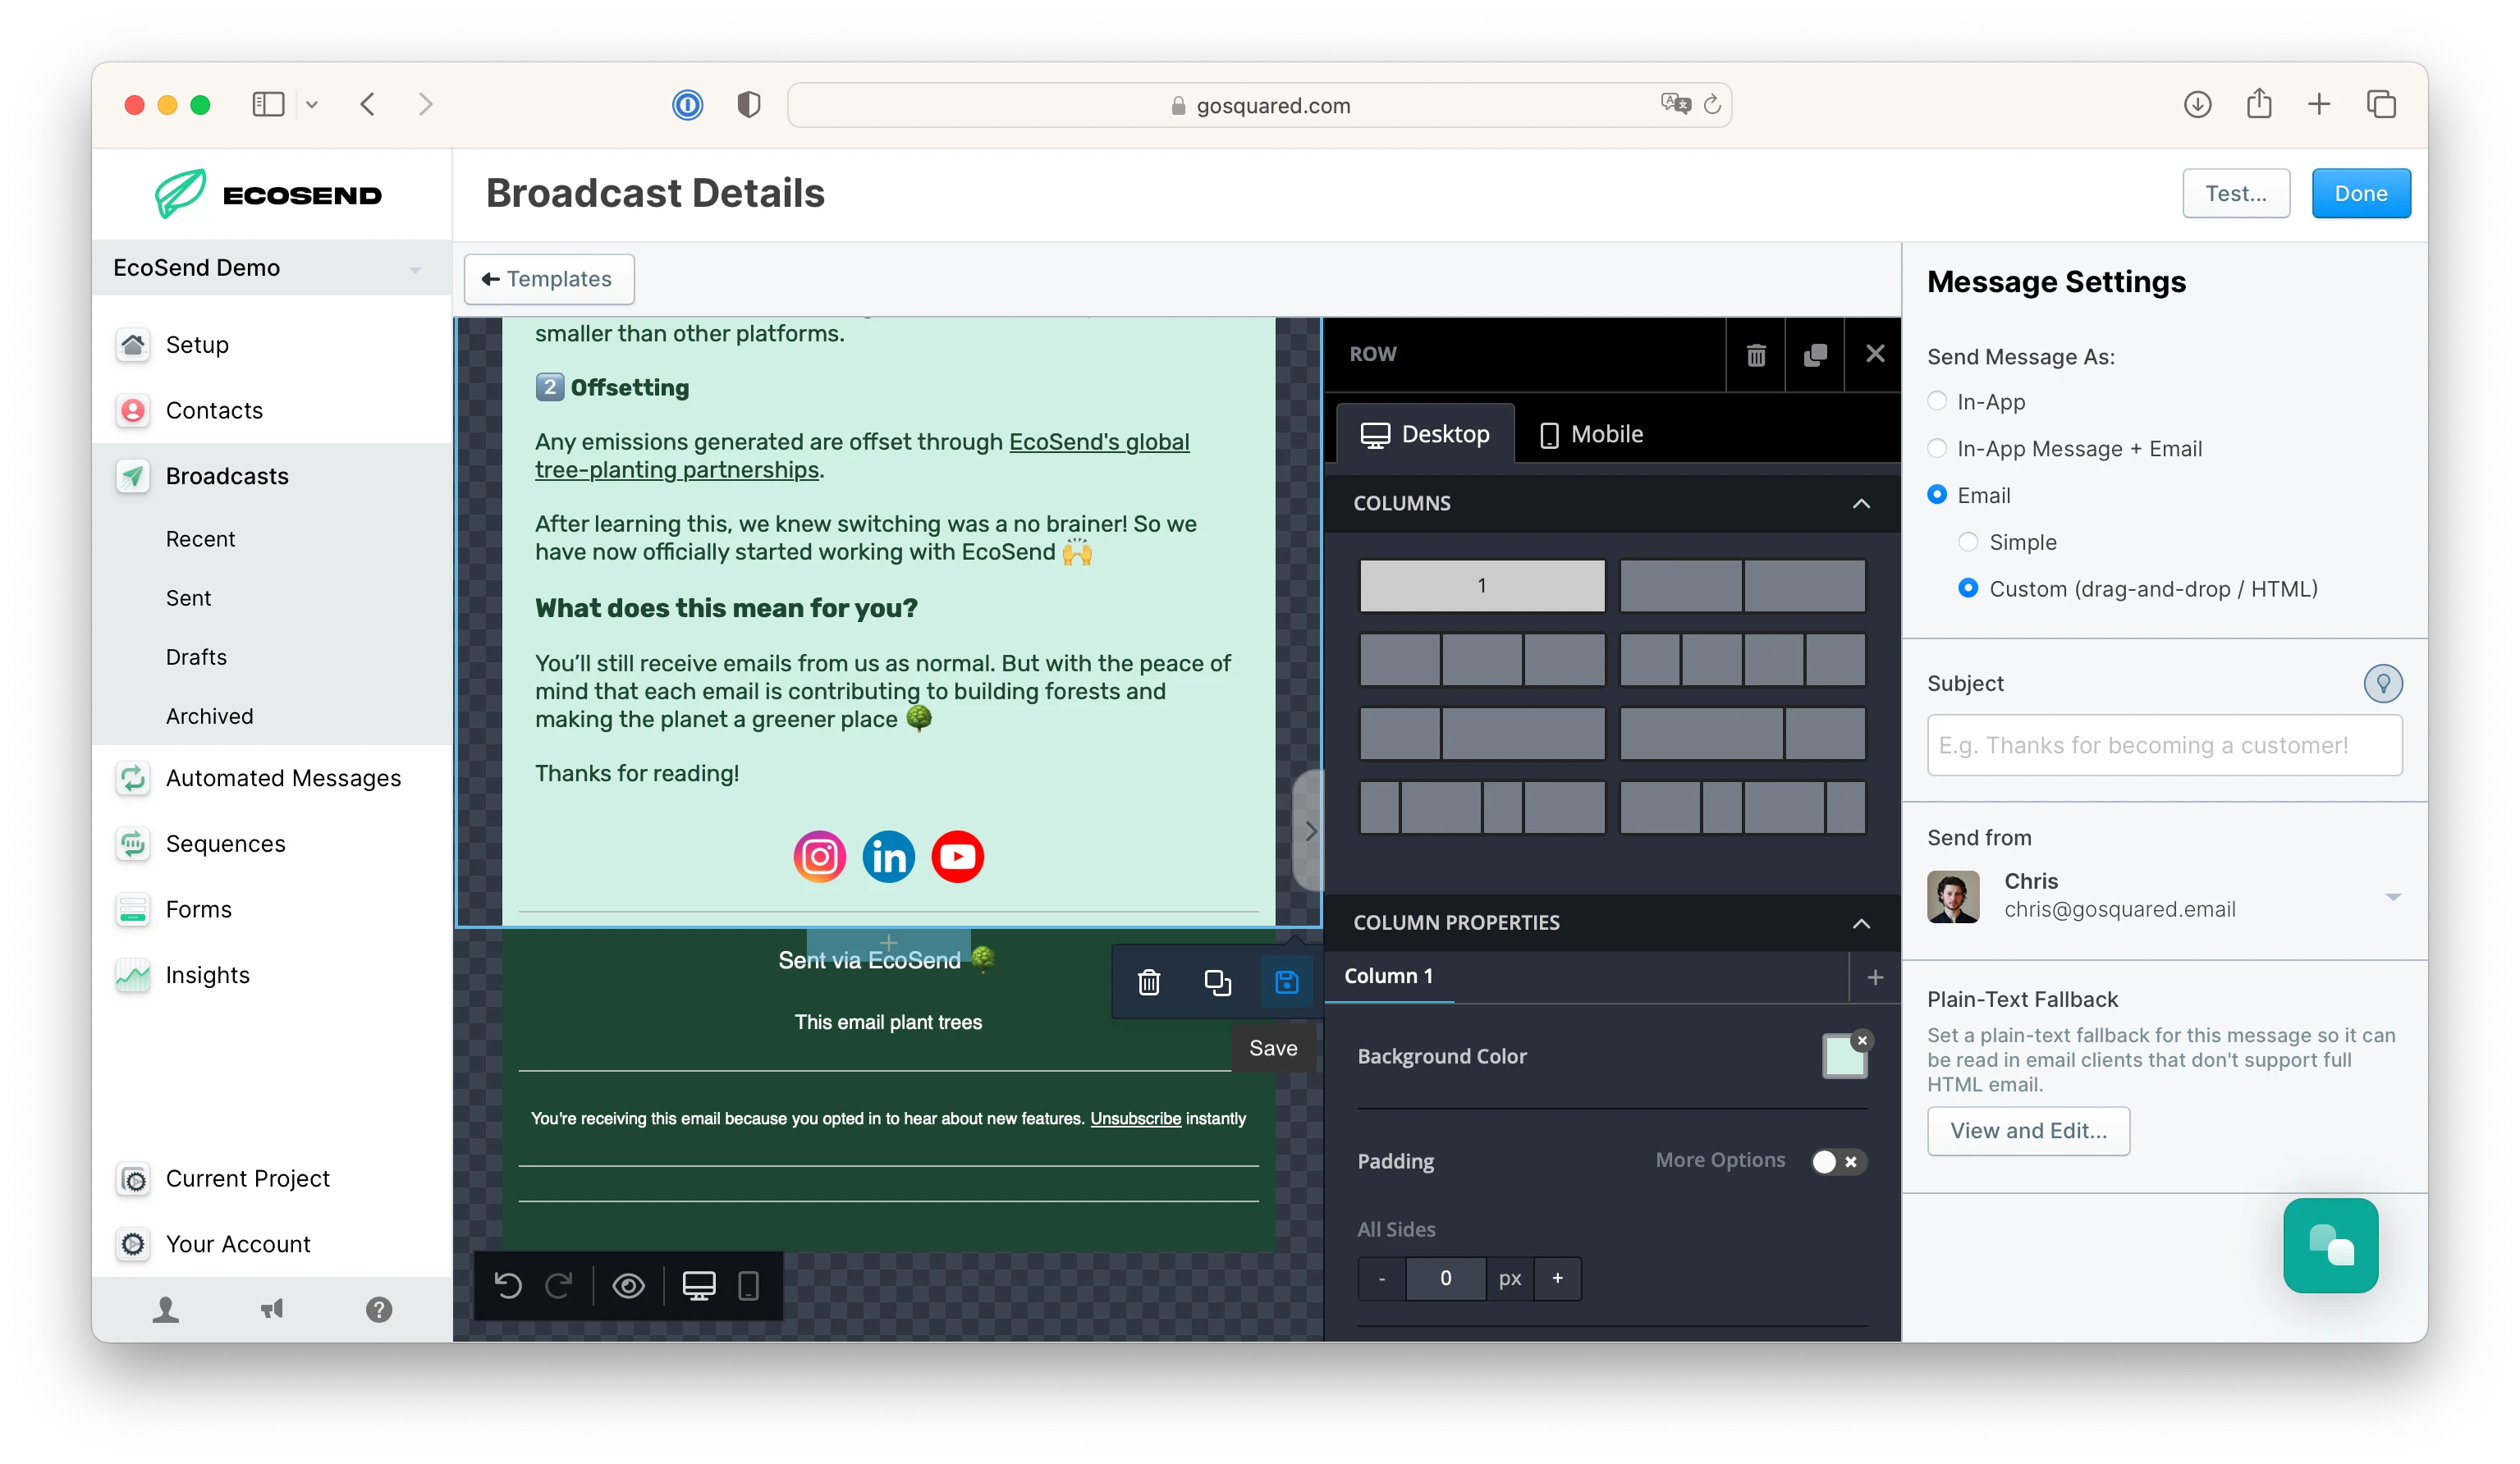Image resolution: width=2520 pixels, height=1464 pixels.
Task: Select the single-column layout
Action: 1481,586
